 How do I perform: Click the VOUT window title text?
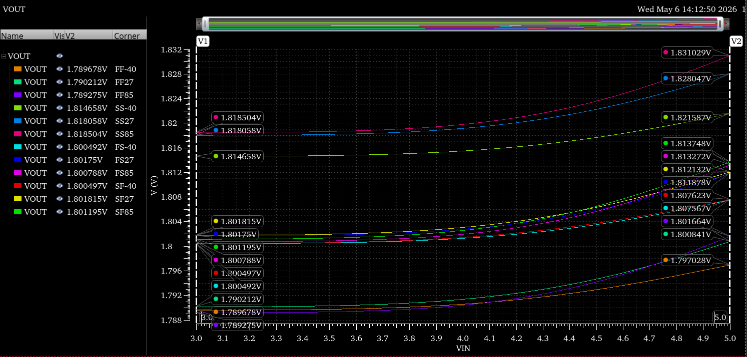(14, 9)
